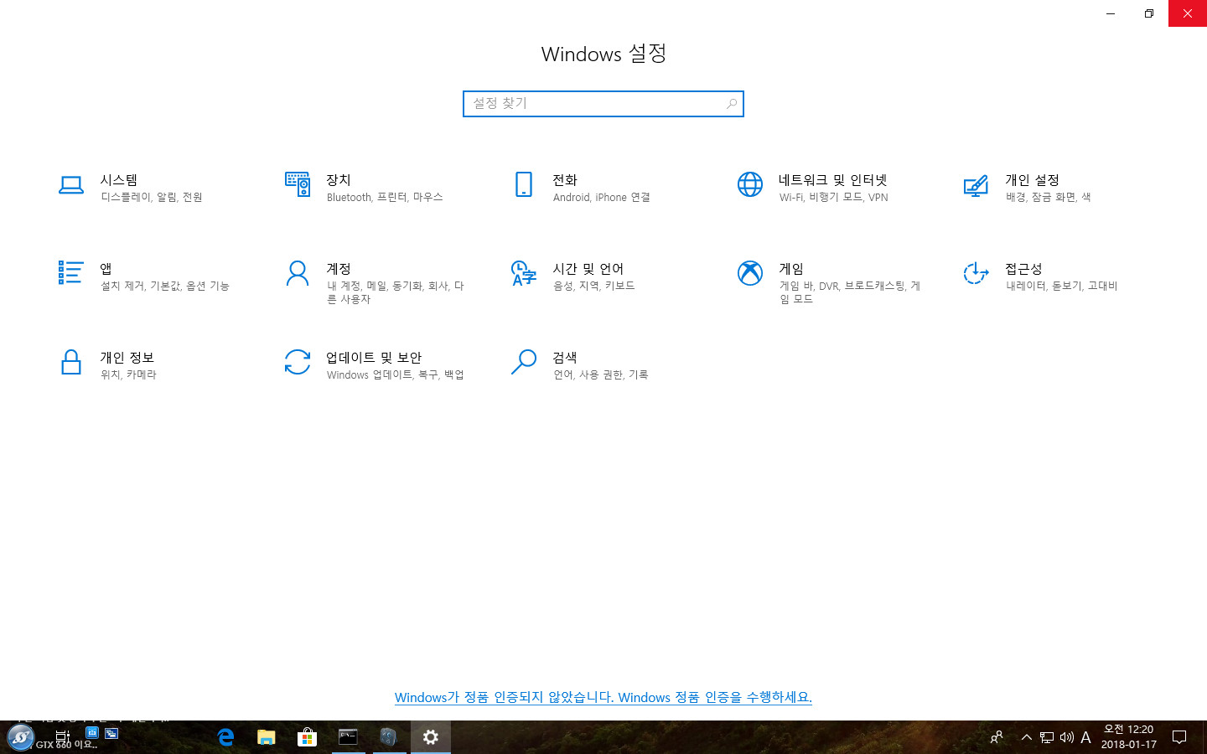Open the 전화 phone link settings
The width and height of the screenshot is (1207, 754).
pos(581,188)
